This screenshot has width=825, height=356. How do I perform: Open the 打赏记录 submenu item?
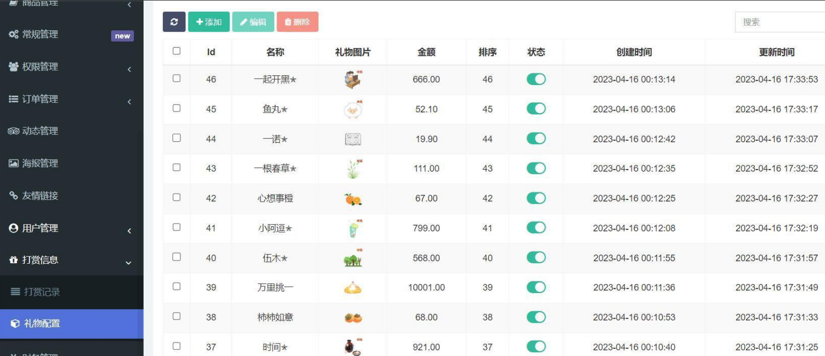click(x=42, y=292)
